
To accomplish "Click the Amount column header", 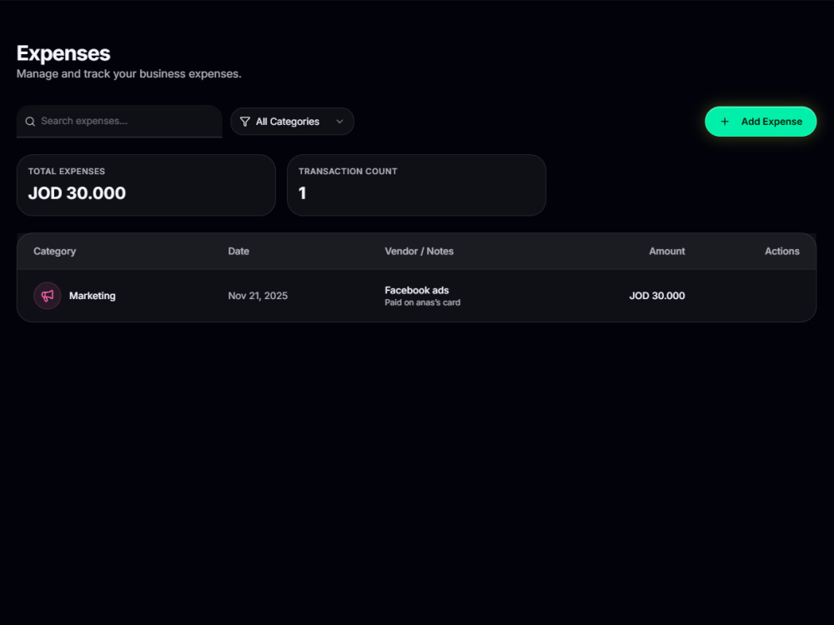I will pyautogui.click(x=667, y=252).
